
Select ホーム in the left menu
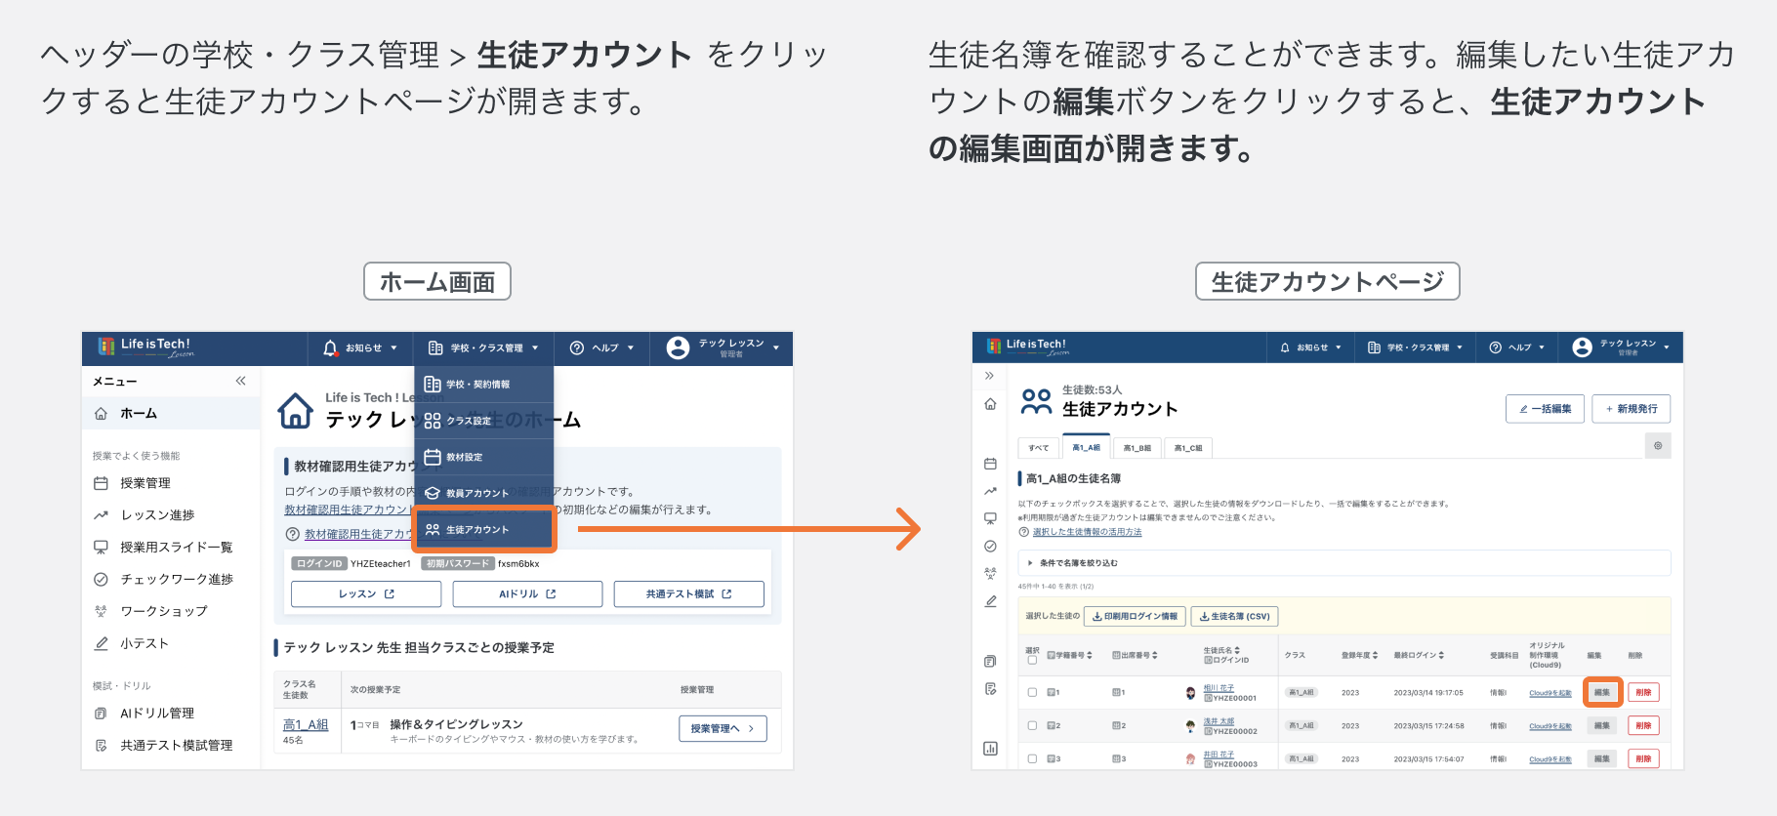click(x=171, y=414)
